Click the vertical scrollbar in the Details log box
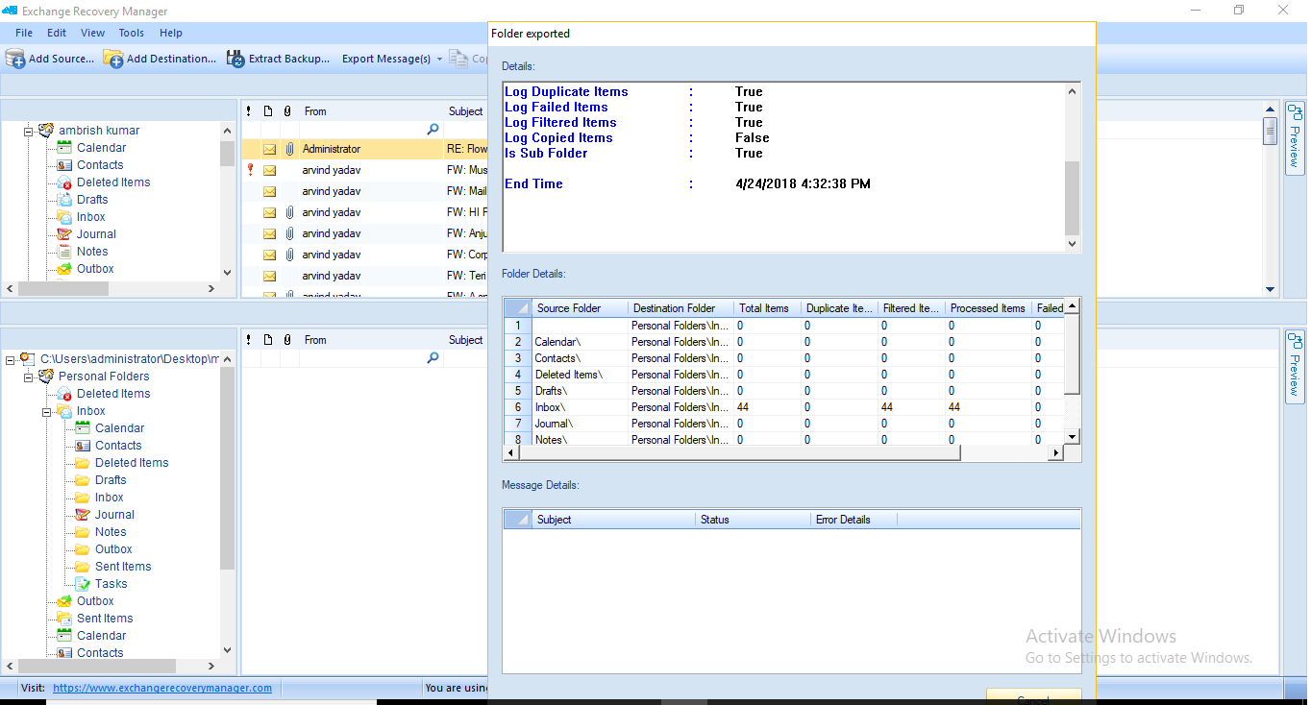The image size is (1311, 705). pyautogui.click(x=1073, y=198)
